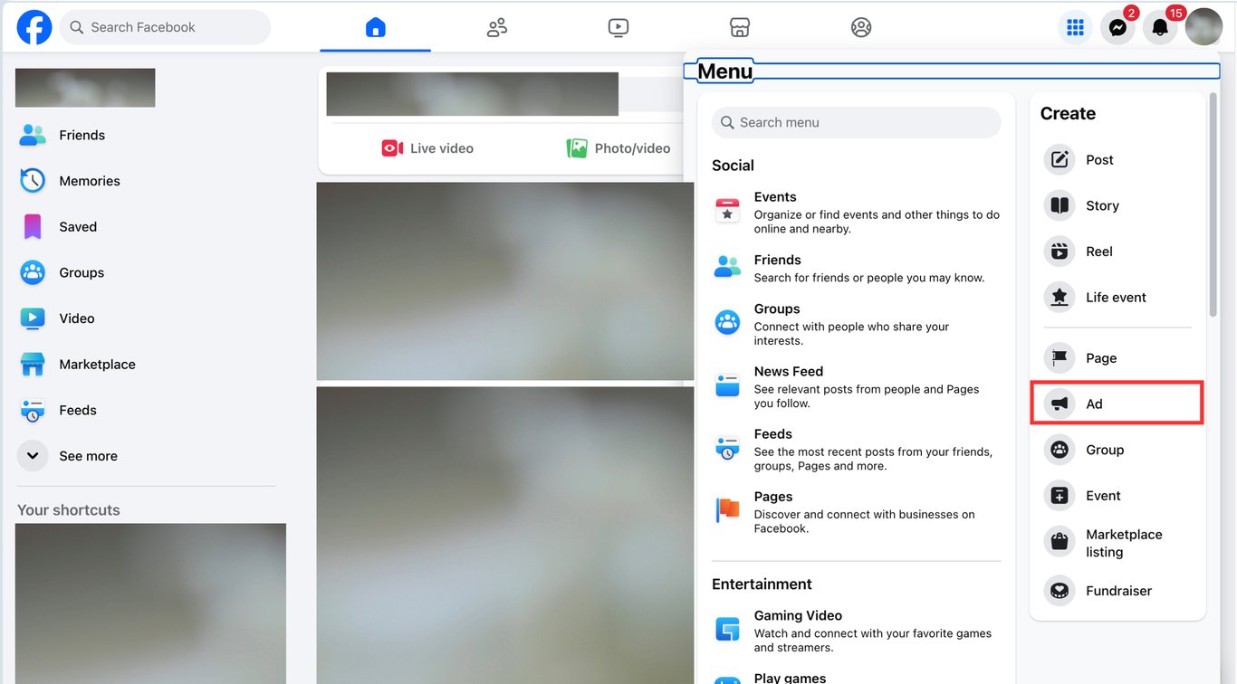
Task: Open Pages in the Social menu
Action: tap(857, 511)
